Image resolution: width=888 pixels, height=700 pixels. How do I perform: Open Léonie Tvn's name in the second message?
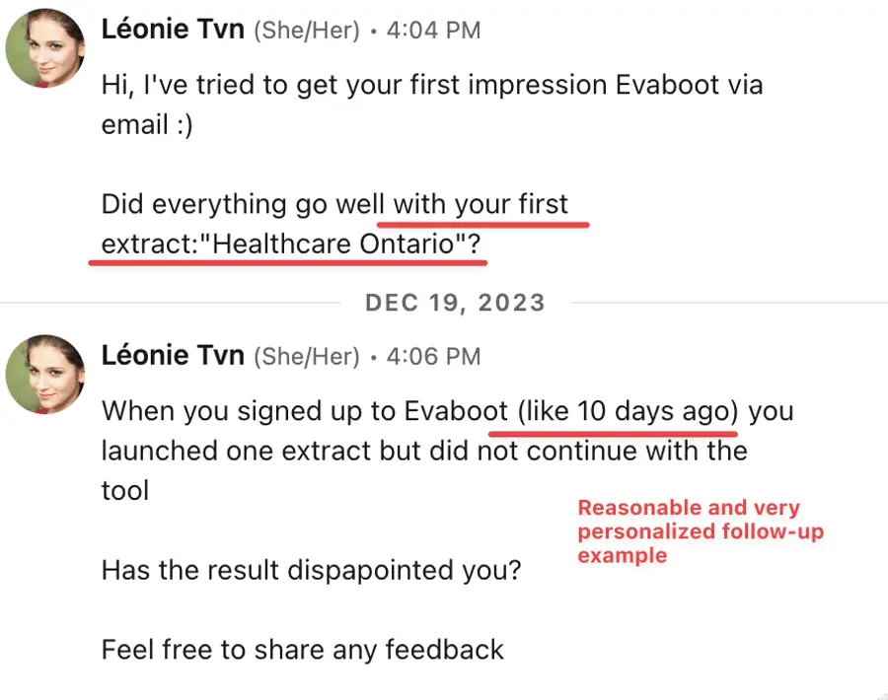pyautogui.click(x=173, y=355)
